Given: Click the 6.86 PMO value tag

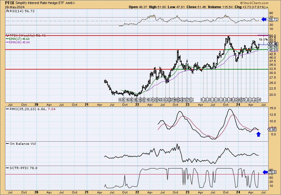Looking at the screenshot, I should click(x=273, y=129).
